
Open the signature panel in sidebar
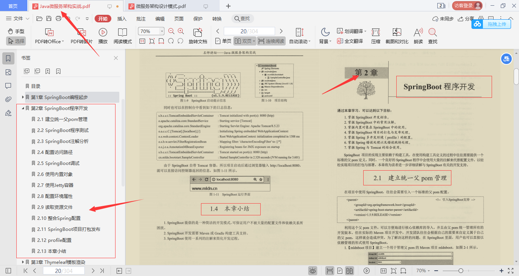pos(8,113)
